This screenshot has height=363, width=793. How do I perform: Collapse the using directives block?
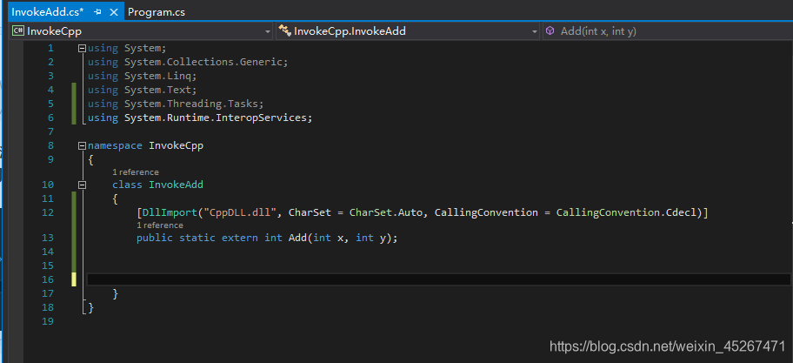click(82, 49)
